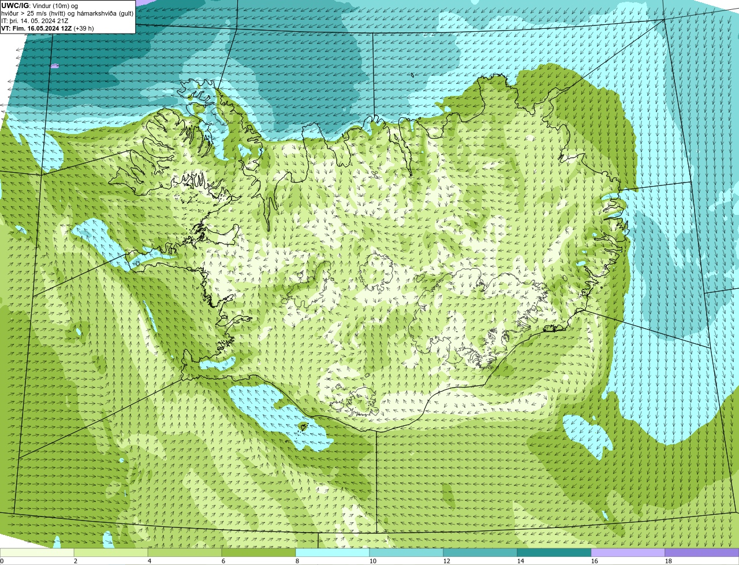Viewport: 739px width, 565px height.
Task: Select the 2–4 m/s light yellow-green legend swatch
Action: pos(111,552)
